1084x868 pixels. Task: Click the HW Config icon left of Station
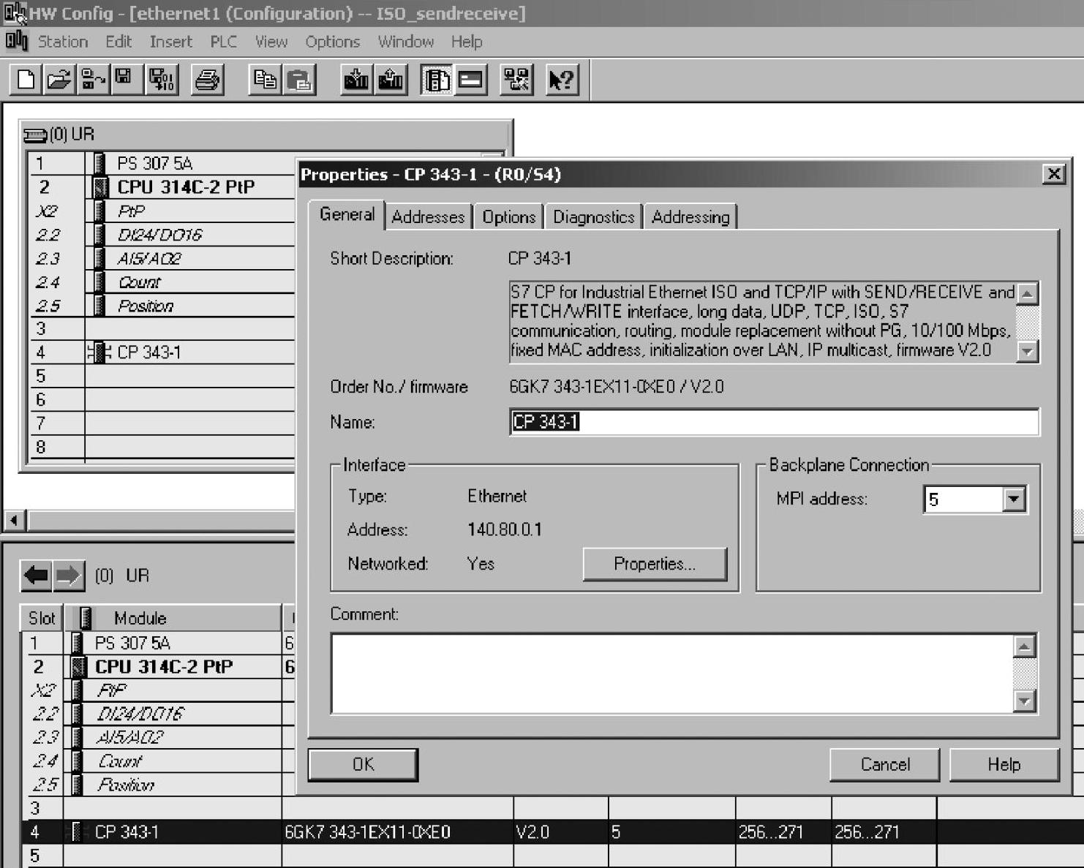[x=16, y=41]
